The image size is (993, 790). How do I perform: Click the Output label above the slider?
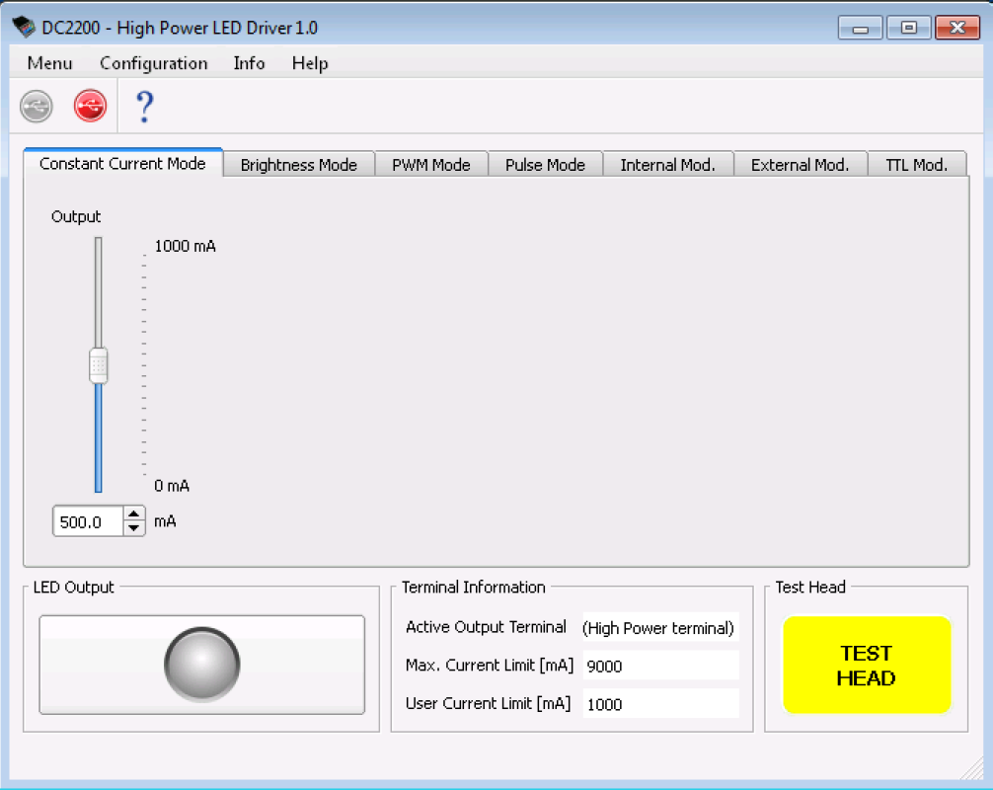pos(76,216)
